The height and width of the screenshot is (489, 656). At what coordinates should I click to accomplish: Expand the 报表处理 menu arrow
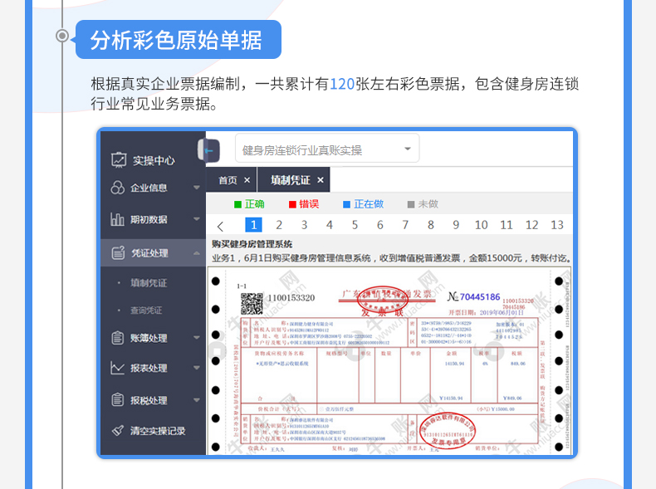tap(197, 368)
